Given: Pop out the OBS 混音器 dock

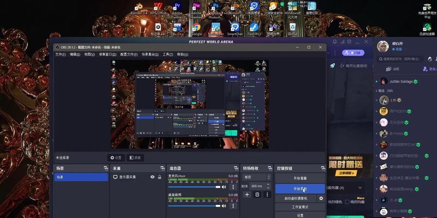Looking at the screenshot, I should pos(236,168).
